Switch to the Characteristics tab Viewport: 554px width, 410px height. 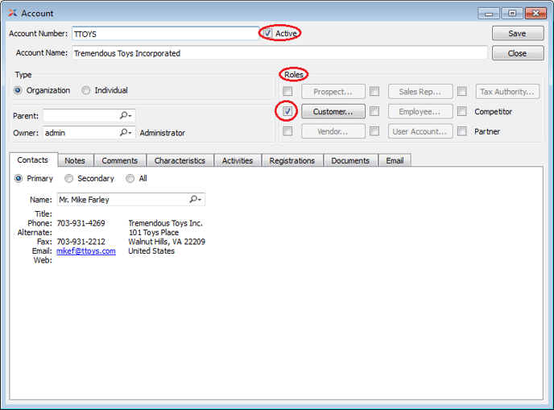click(x=180, y=160)
